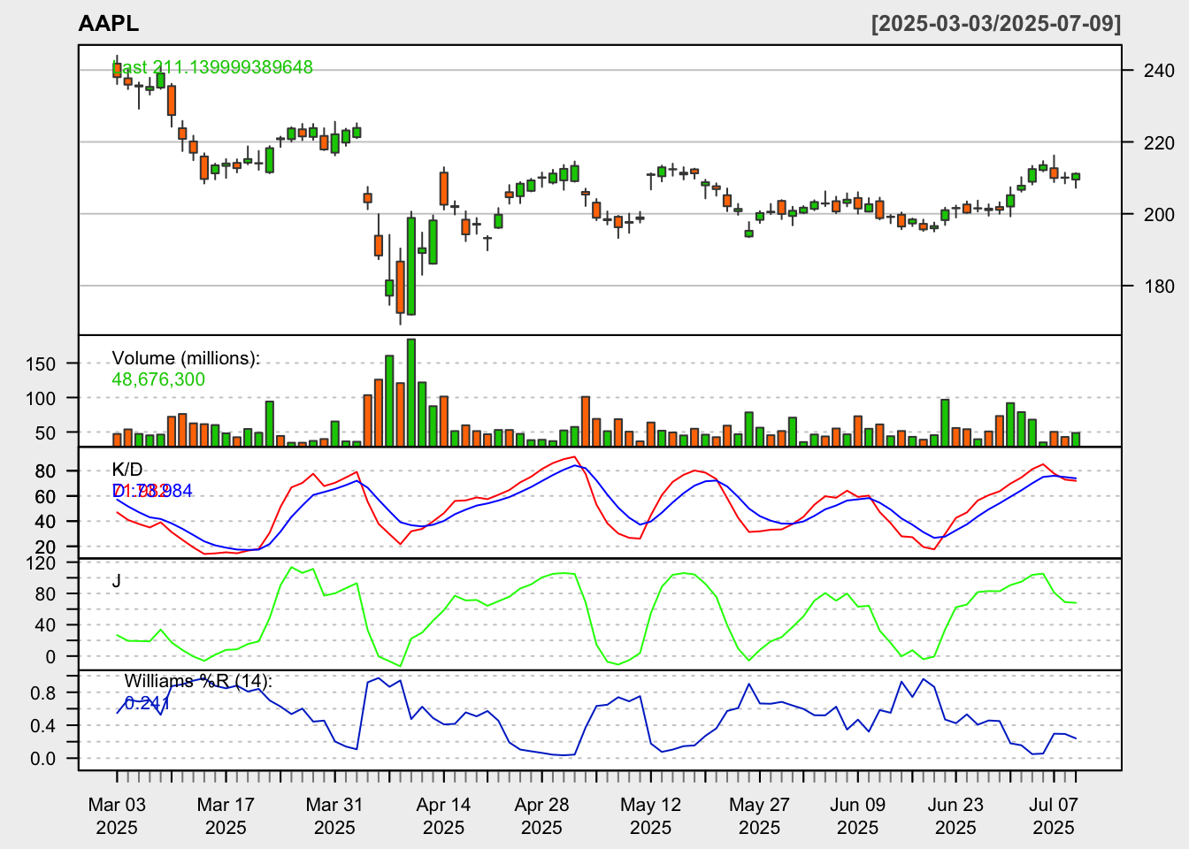Click the 220 price axis label

(x=1159, y=142)
